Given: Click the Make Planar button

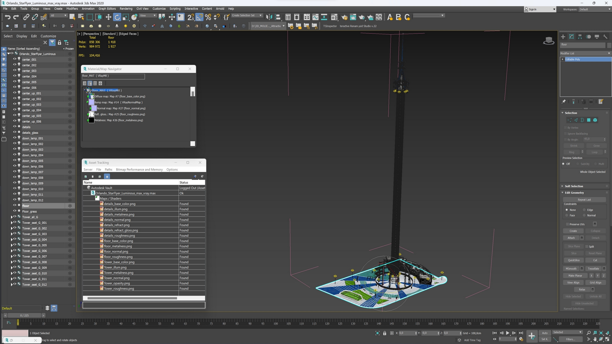Looking at the screenshot, I should point(575,276).
